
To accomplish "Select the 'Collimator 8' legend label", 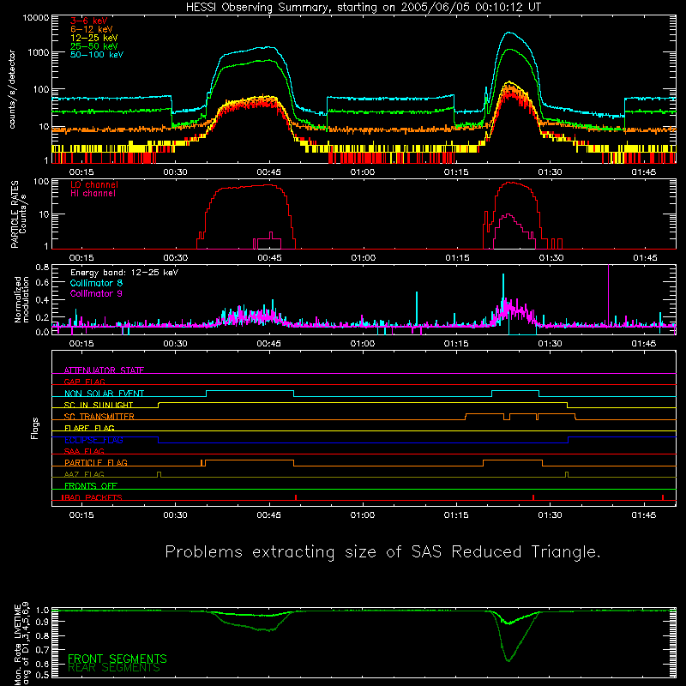I will point(96,283).
